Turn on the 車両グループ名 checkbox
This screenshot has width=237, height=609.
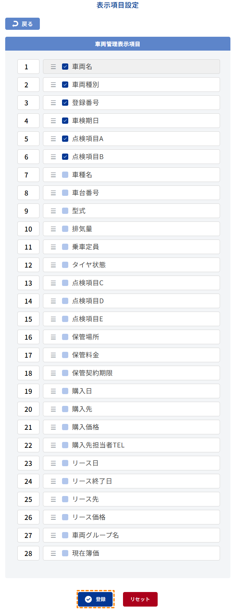coord(65,535)
